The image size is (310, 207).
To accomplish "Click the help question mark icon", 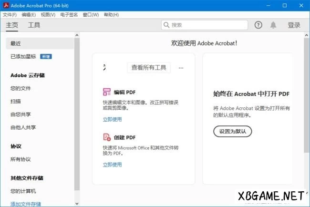I will pos(258,25).
